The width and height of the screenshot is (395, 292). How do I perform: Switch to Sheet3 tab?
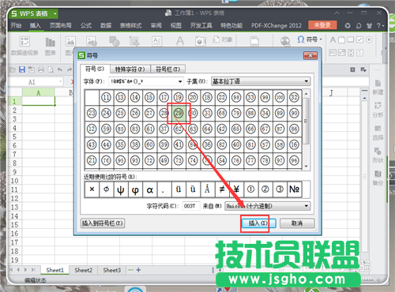(112, 270)
